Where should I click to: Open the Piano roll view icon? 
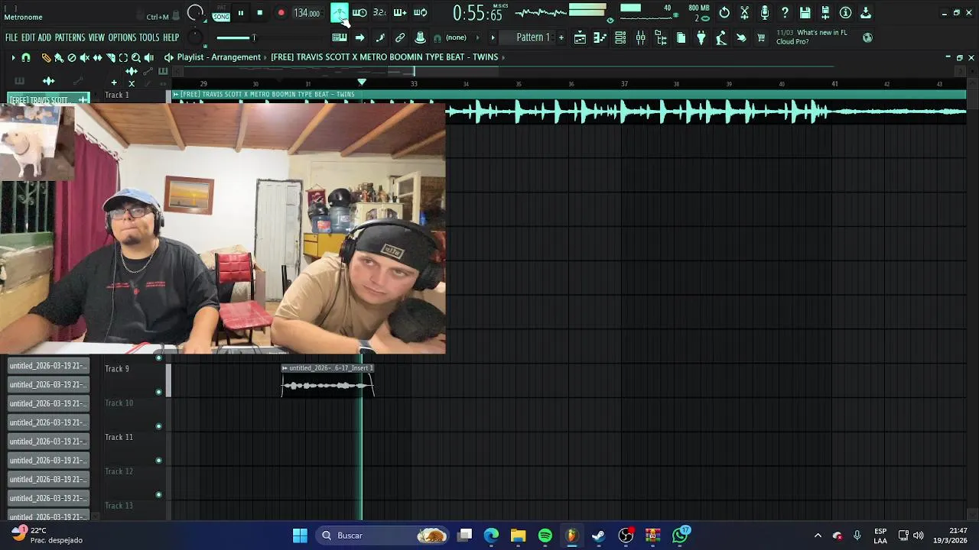pos(600,37)
